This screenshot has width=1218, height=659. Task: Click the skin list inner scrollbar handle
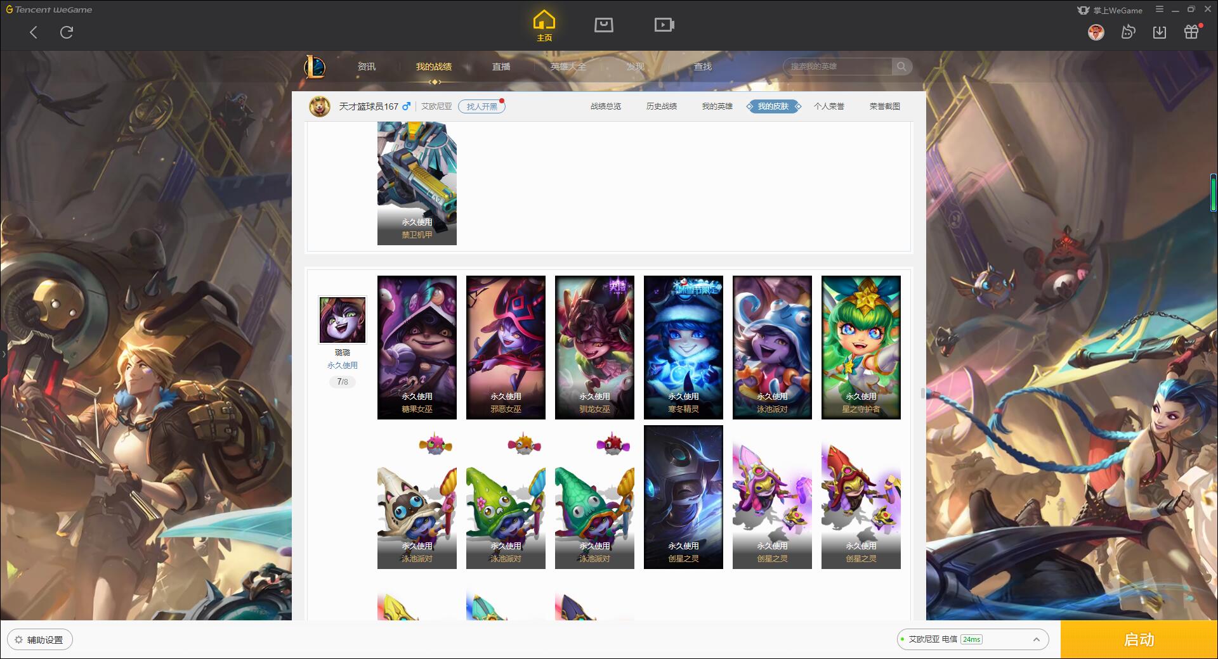click(923, 393)
